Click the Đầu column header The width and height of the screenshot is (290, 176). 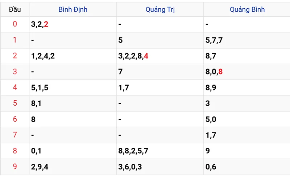click(x=15, y=9)
